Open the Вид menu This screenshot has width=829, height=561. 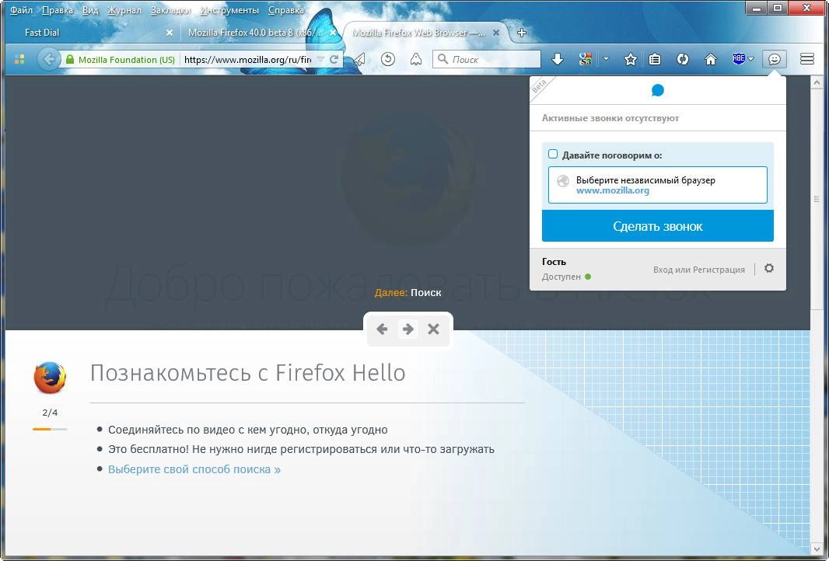click(x=90, y=10)
